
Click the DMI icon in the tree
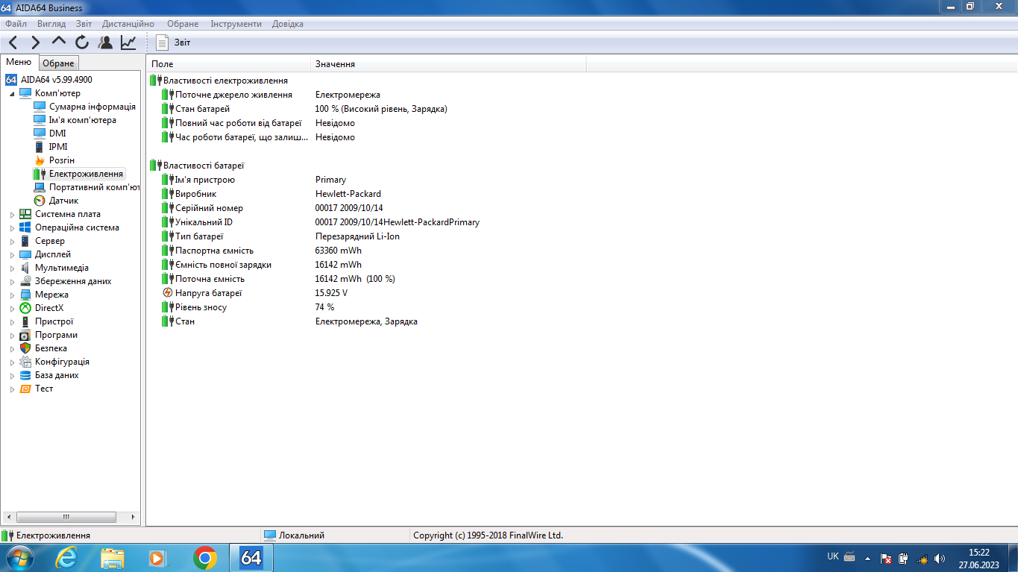click(x=40, y=133)
